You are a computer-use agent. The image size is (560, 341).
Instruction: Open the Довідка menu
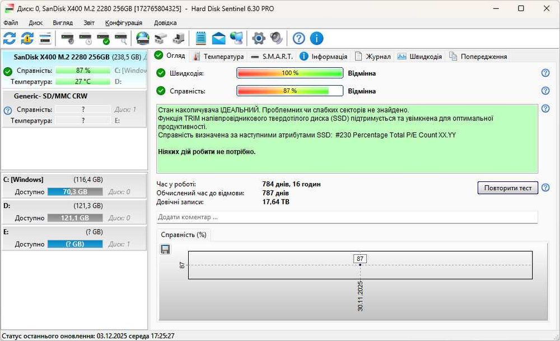click(165, 23)
